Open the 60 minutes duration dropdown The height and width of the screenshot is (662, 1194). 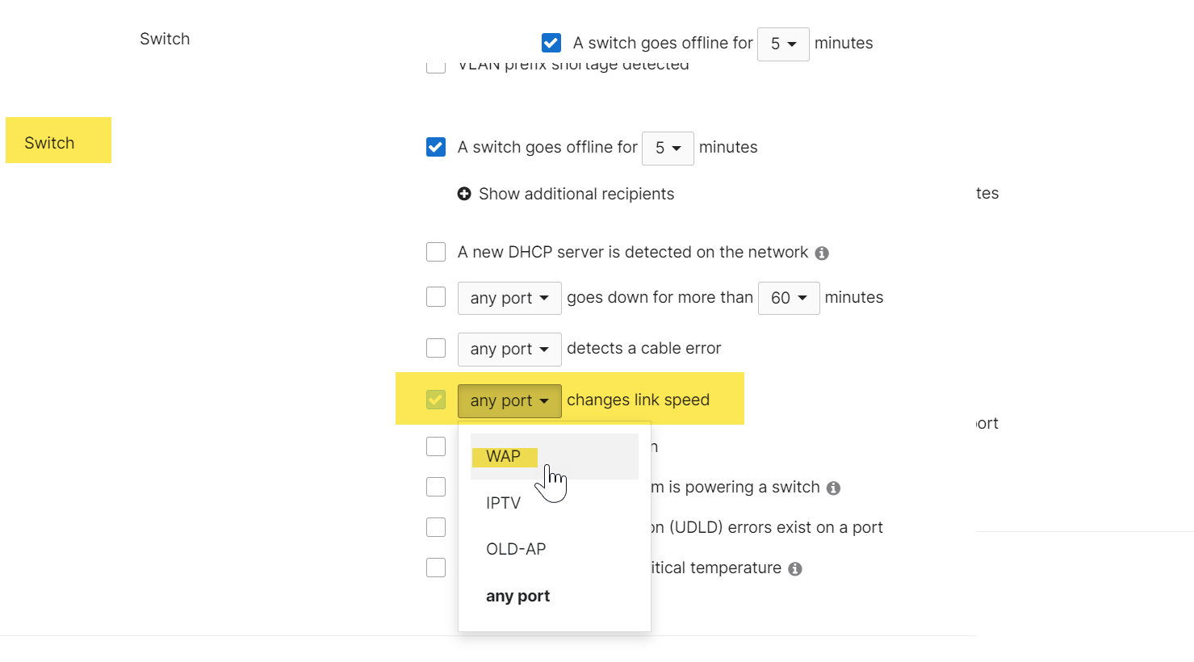tap(789, 298)
